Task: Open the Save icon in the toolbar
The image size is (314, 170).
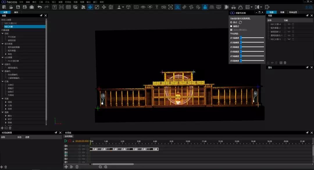Action: click(17, 6)
